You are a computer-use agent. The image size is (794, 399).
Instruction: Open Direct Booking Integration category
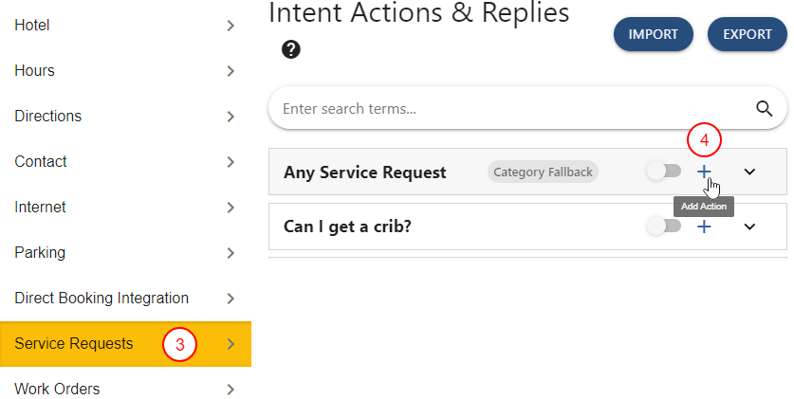pyautogui.click(x=123, y=299)
